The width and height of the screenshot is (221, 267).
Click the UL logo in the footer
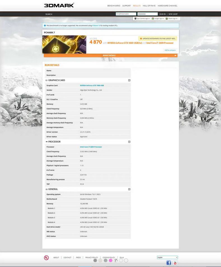click(46, 258)
